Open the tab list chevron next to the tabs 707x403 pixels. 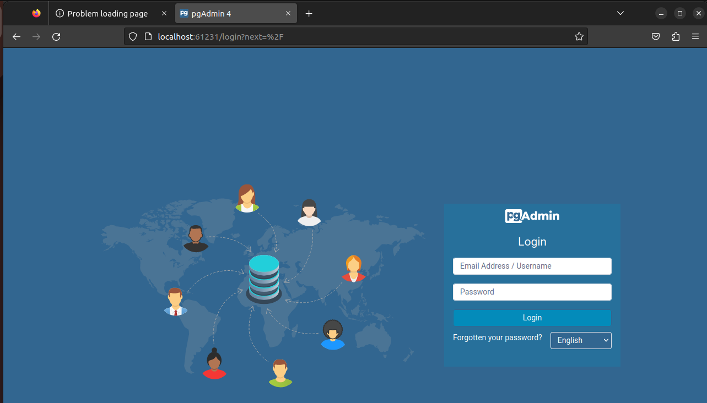click(x=620, y=13)
